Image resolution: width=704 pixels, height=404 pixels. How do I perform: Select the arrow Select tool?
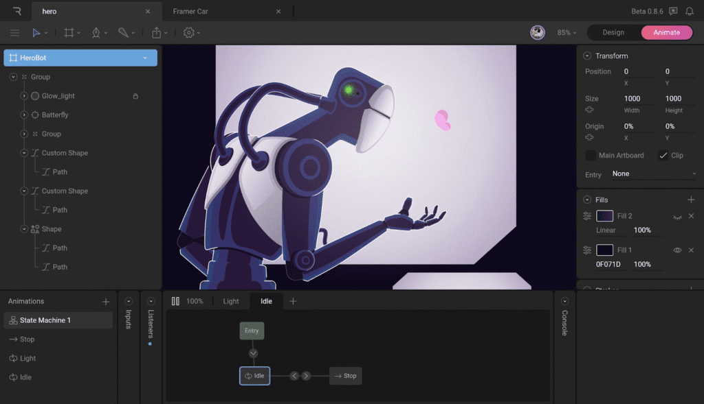coord(36,32)
